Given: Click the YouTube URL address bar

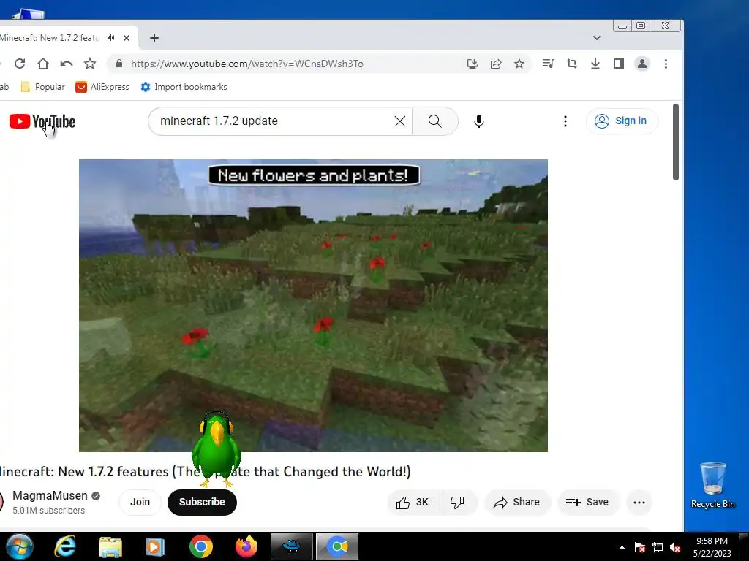Looking at the screenshot, I should pyautogui.click(x=247, y=64).
